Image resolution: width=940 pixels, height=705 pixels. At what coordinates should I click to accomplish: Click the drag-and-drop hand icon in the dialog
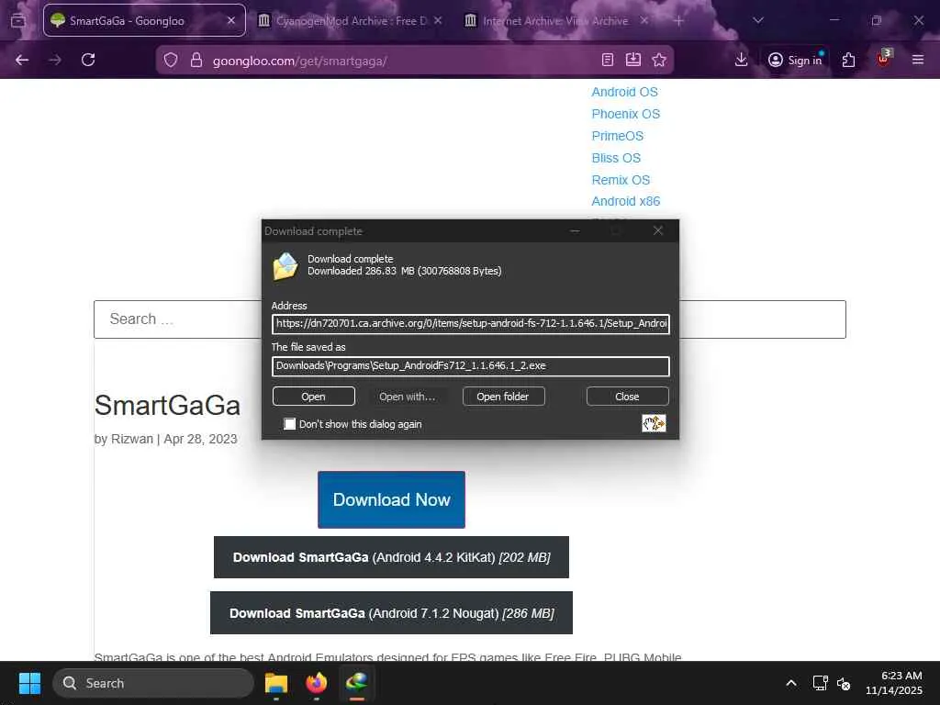point(654,423)
